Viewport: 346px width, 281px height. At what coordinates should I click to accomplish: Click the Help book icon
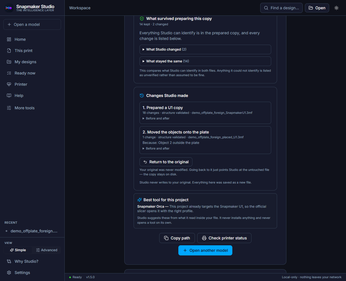tap(9, 96)
